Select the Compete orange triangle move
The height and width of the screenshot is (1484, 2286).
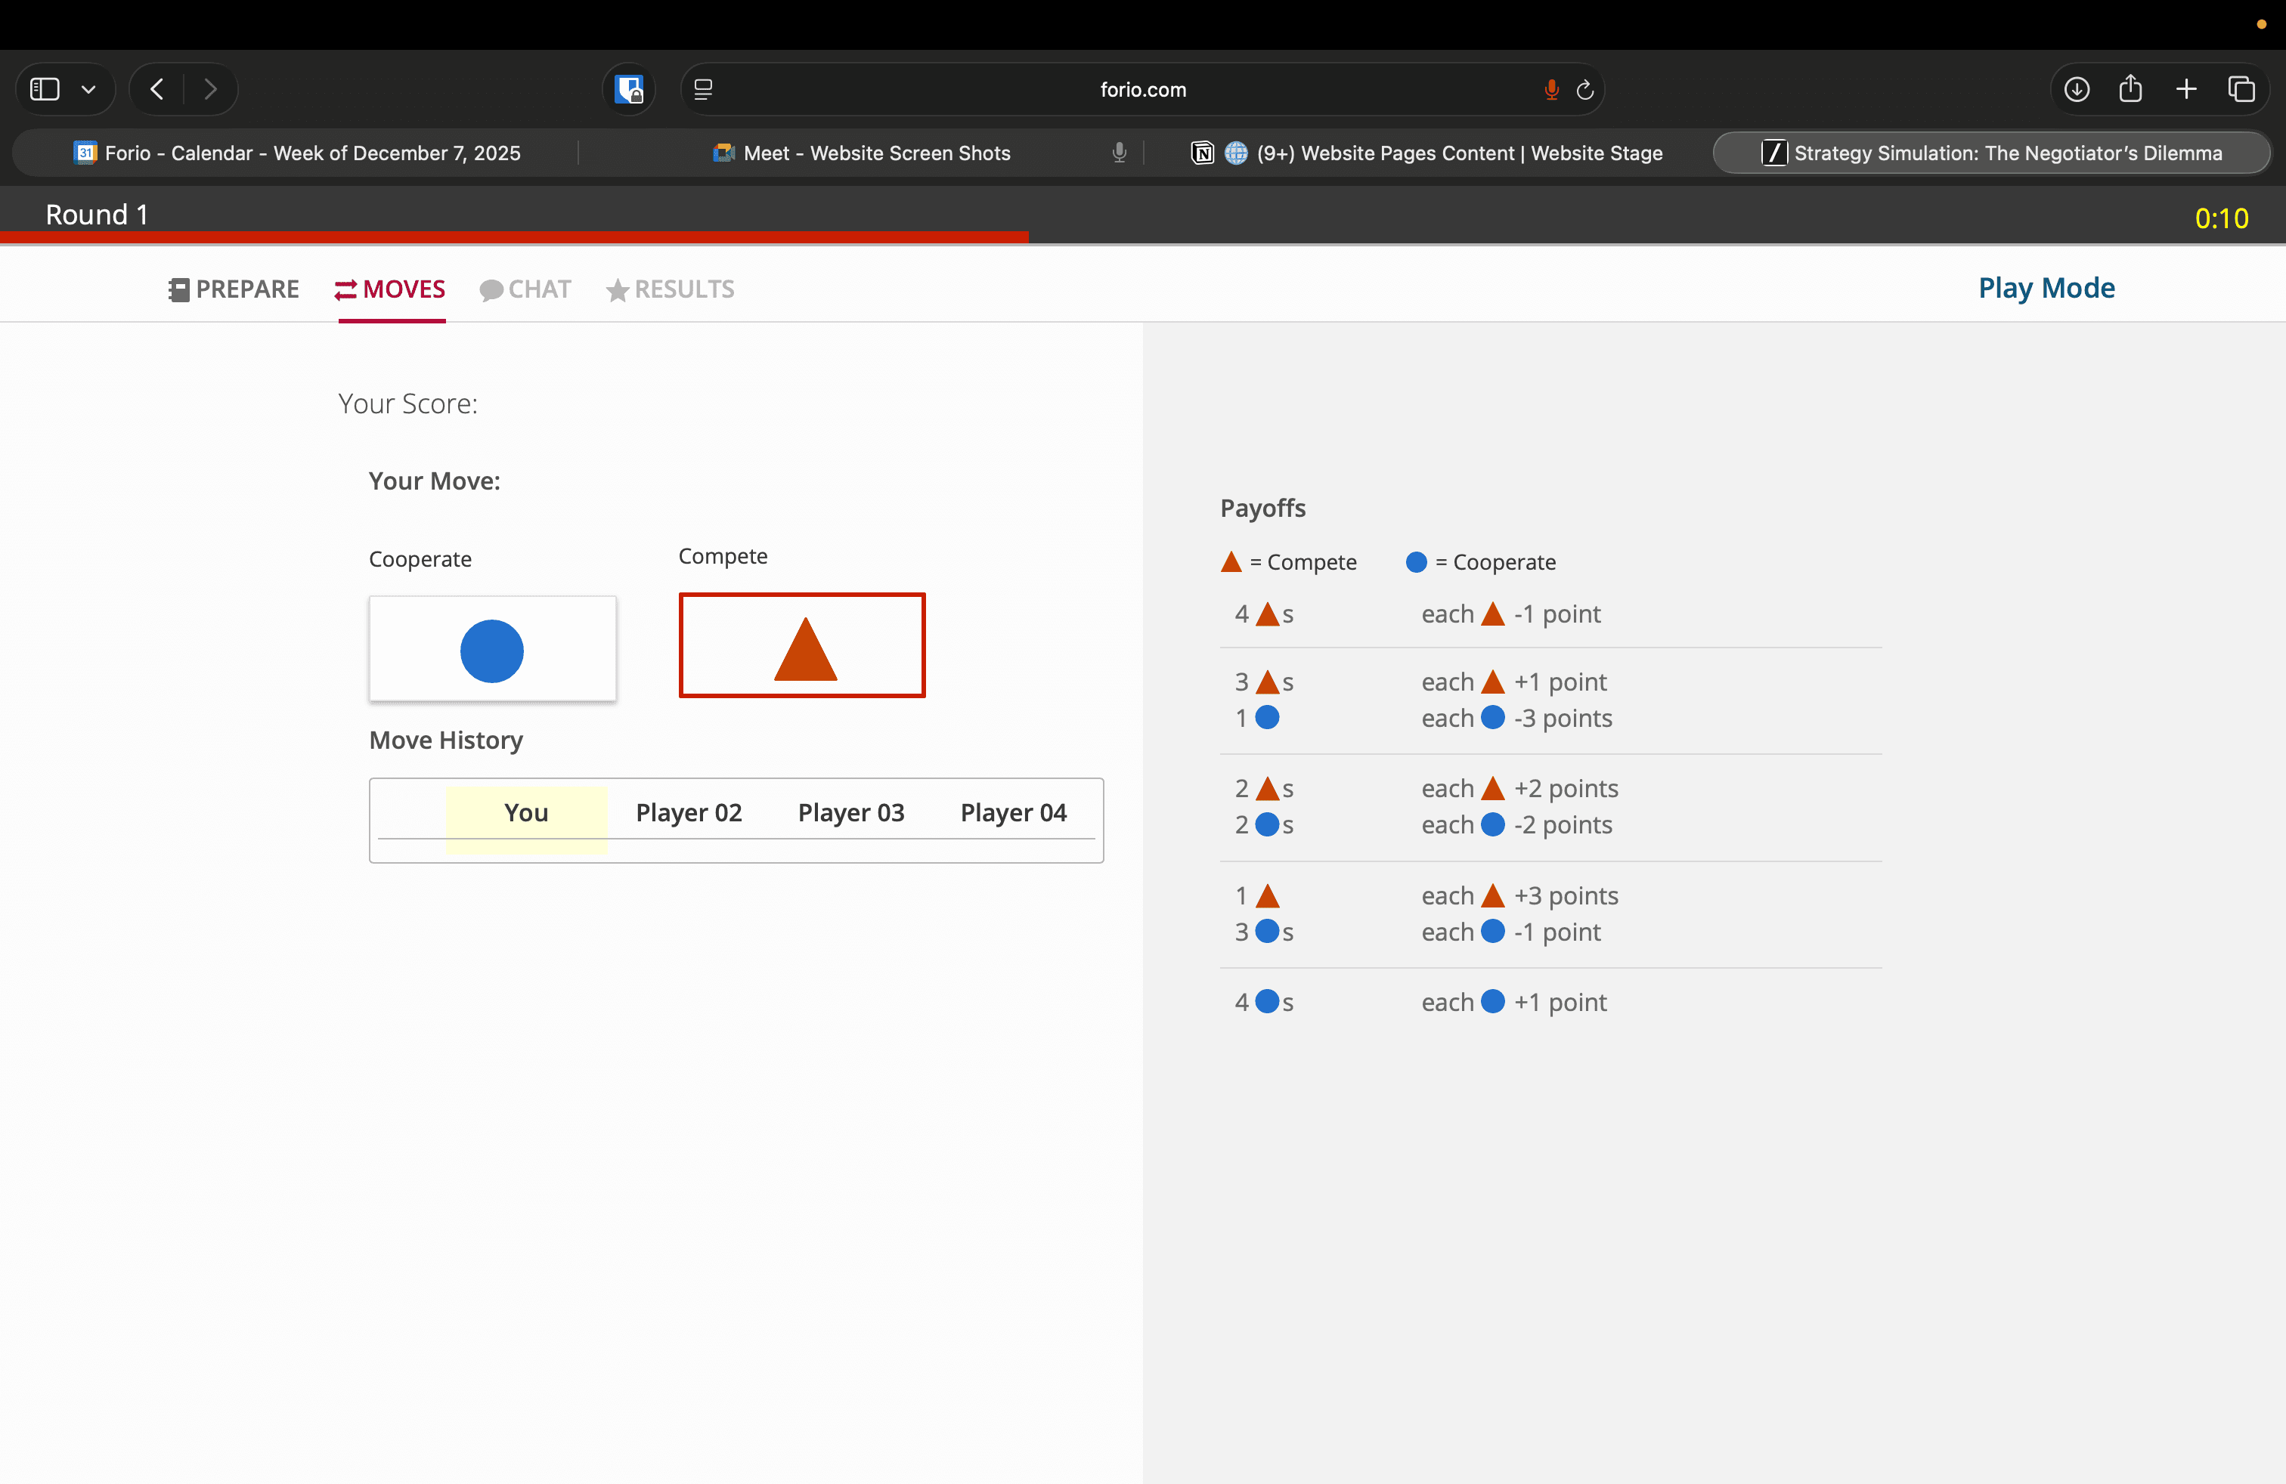click(x=802, y=645)
